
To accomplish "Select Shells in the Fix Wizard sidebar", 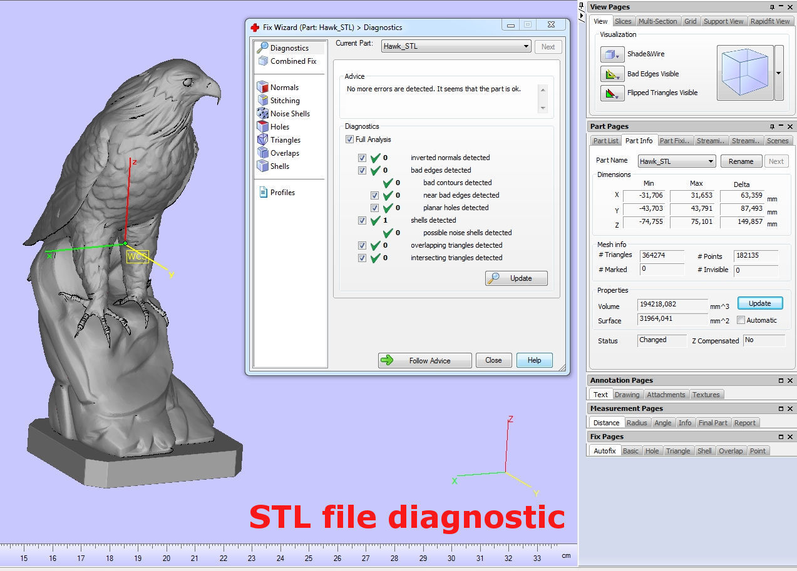I will click(x=274, y=166).
